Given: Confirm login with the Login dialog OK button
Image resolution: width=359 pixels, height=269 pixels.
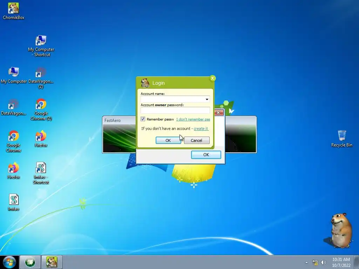Looking at the screenshot, I should tap(168, 140).
